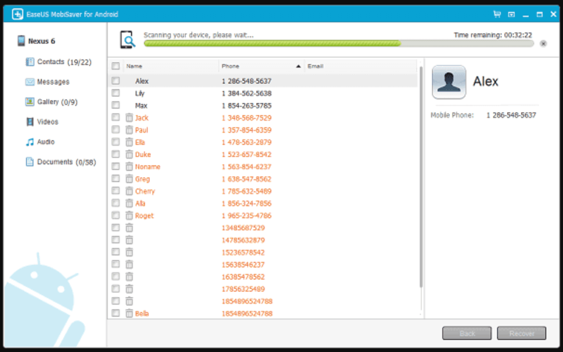Screen dimensions: 563x352
Task: Stop the device scan
Action: (x=543, y=43)
